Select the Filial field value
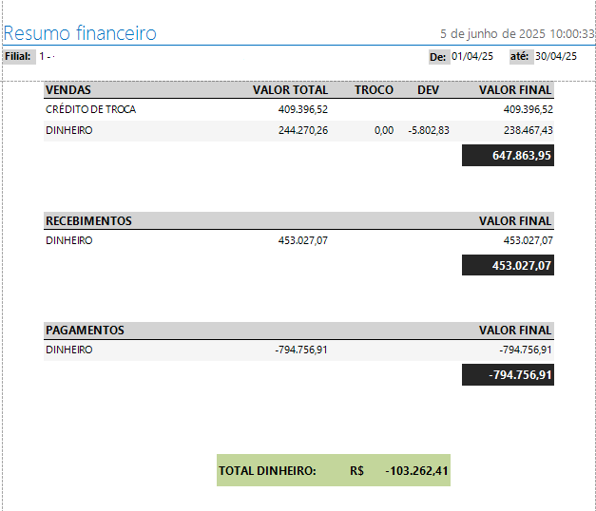Screen dimensions: 596x511 (47, 56)
